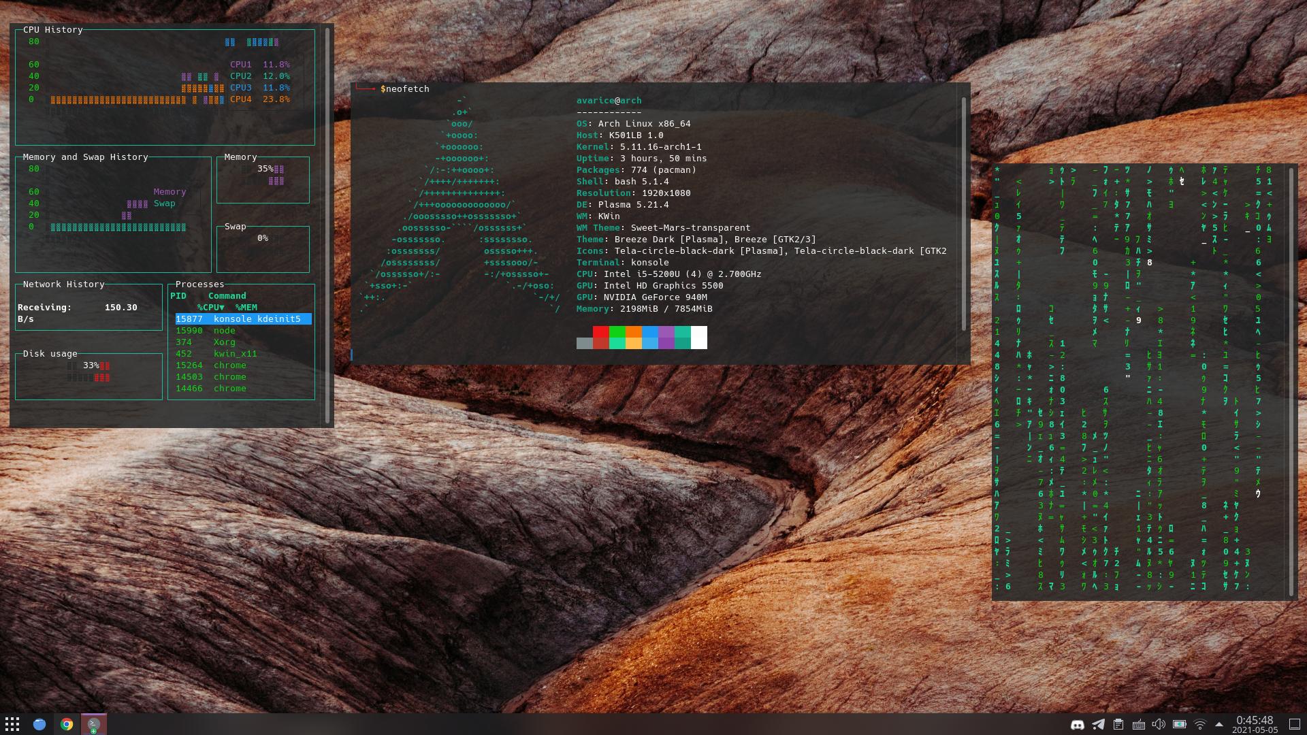Screen dimensions: 1307x735
Task: Select chrome process with PID 14503
Action: pos(244,377)
